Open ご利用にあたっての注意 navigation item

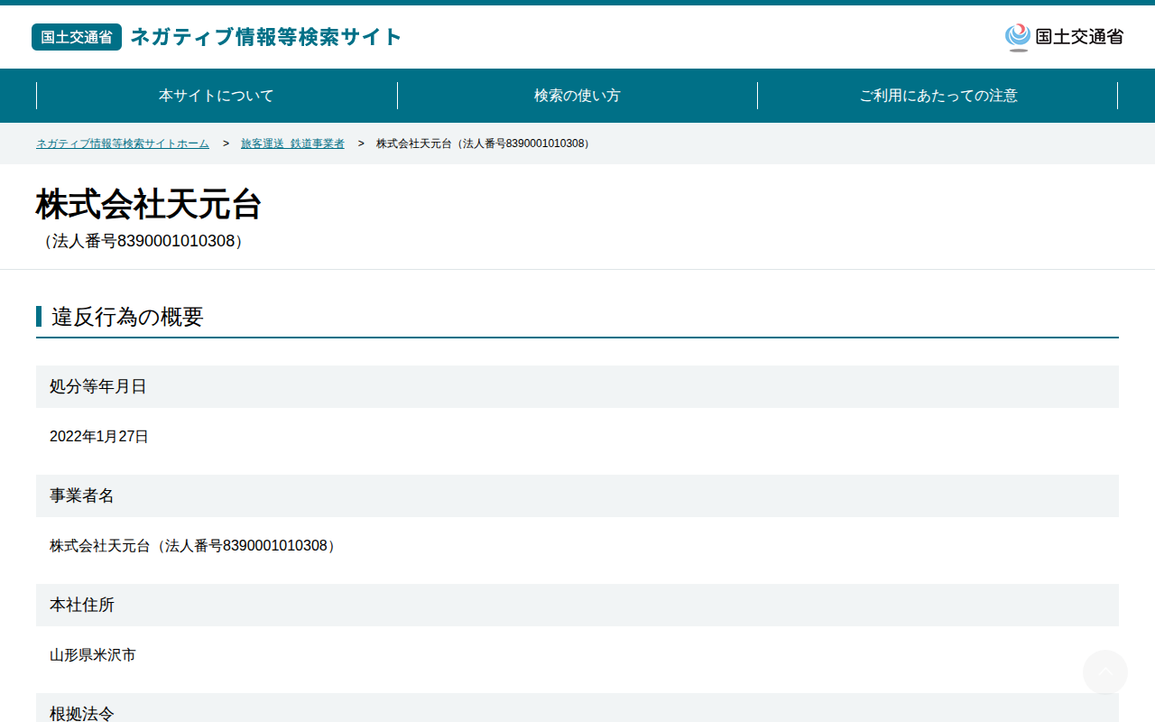pos(938,96)
